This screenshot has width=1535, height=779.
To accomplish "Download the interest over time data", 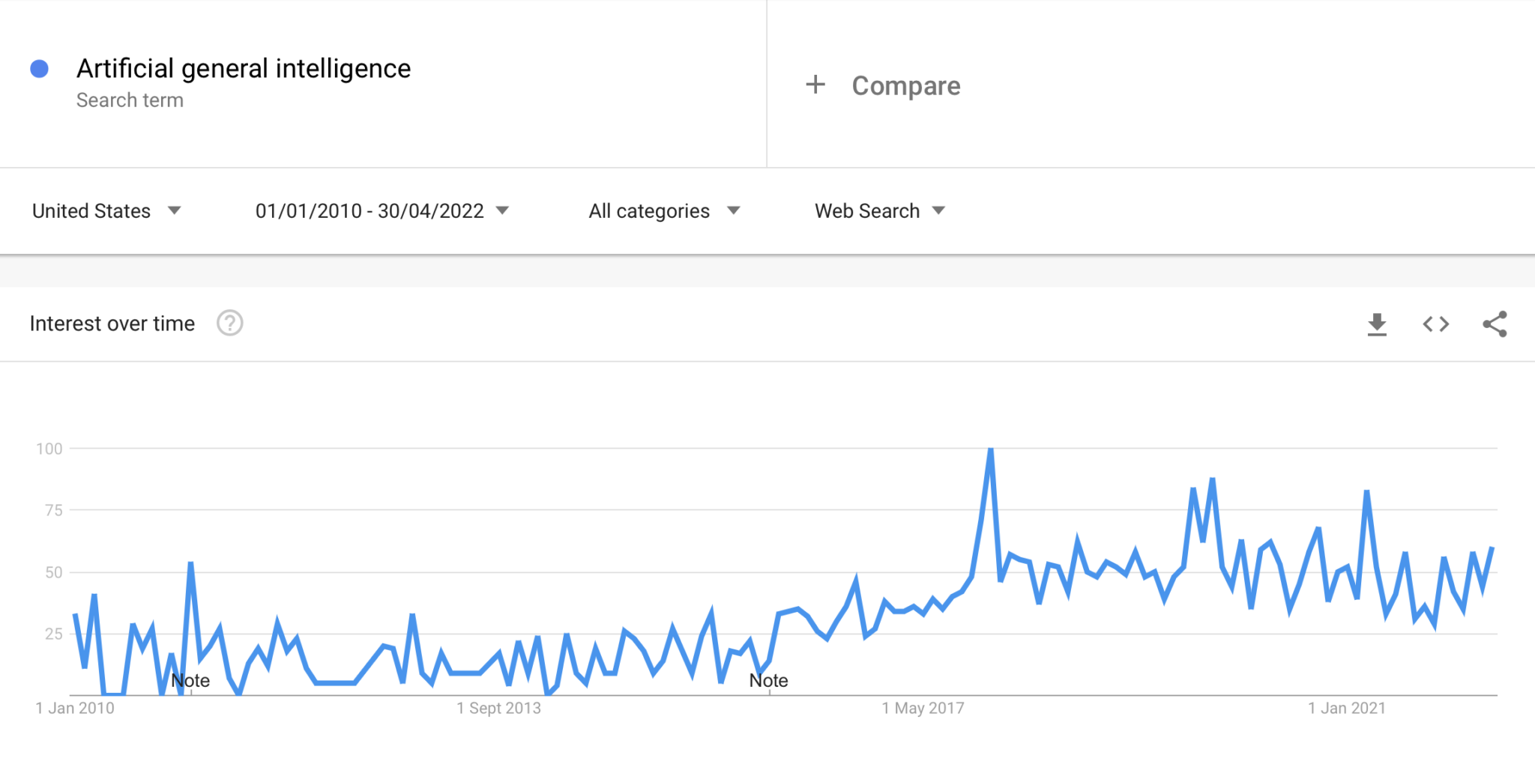I will click(1378, 324).
